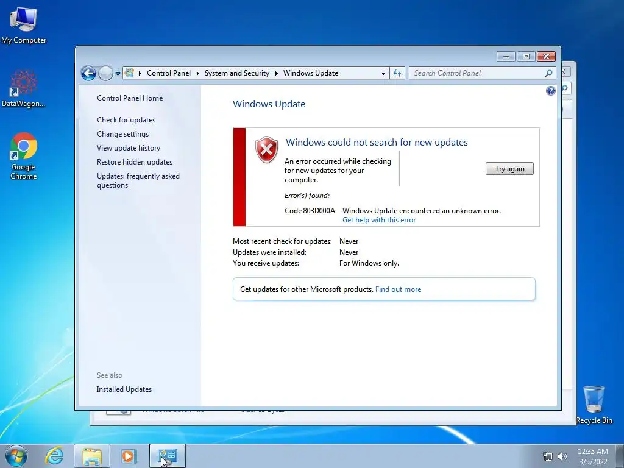Open Windows Media Player taskbar icon
This screenshot has height=468, width=624.
(x=129, y=456)
